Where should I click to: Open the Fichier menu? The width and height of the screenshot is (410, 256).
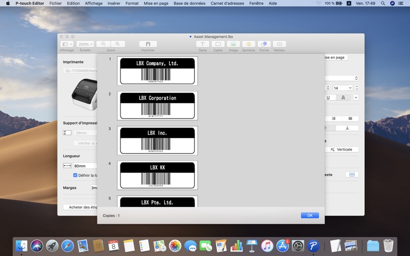55,4
